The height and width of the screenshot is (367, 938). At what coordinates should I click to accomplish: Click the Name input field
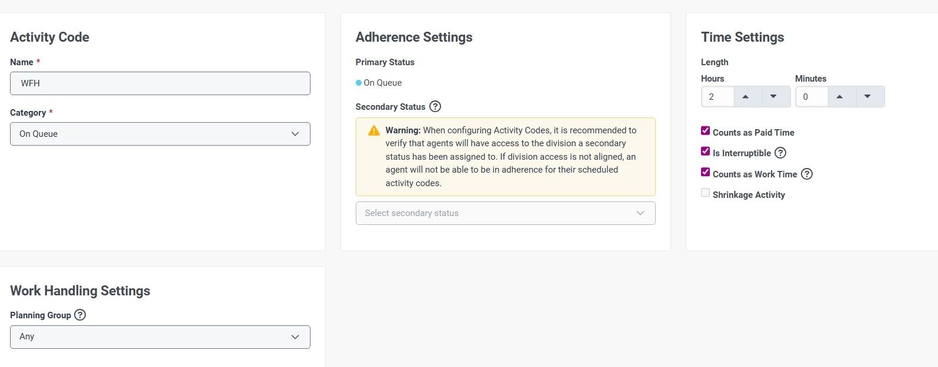coord(160,83)
